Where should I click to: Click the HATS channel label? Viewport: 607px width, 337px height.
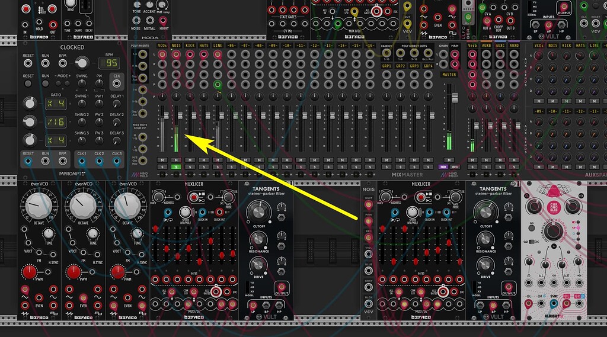(x=204, y=45)
